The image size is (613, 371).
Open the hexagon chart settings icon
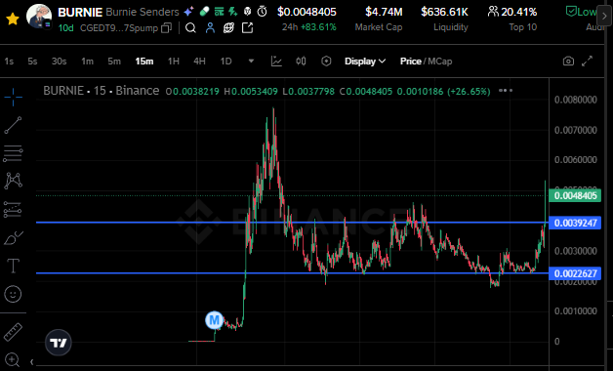point(326,61)
